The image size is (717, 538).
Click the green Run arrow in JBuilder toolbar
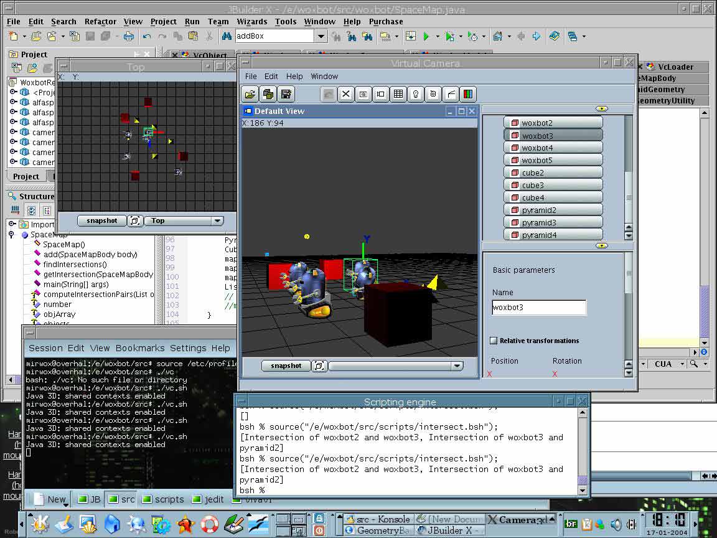426,37
